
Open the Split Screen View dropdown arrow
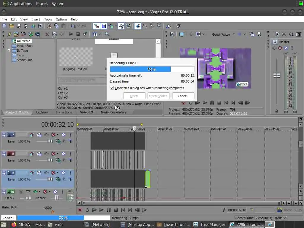coord(204,34)
